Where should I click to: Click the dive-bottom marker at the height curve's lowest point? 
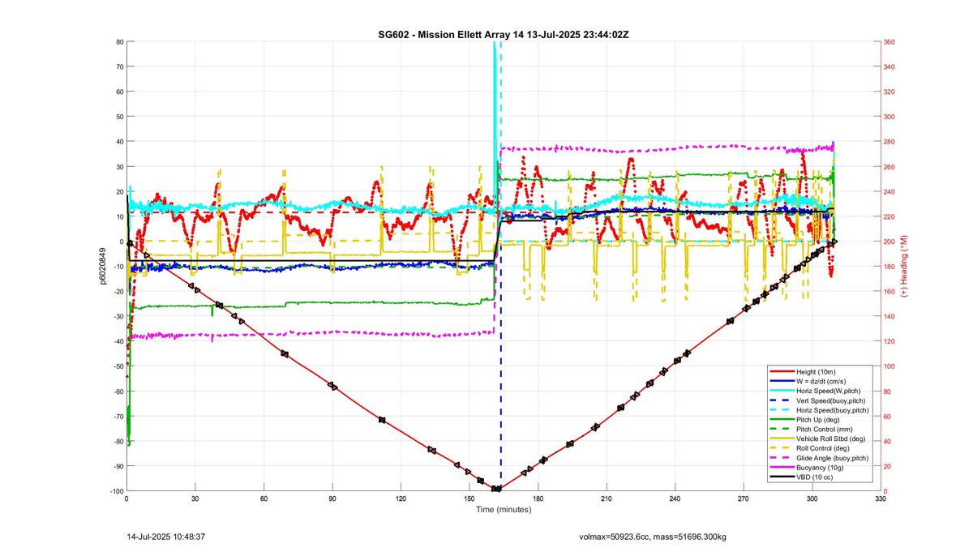point(495,489)
